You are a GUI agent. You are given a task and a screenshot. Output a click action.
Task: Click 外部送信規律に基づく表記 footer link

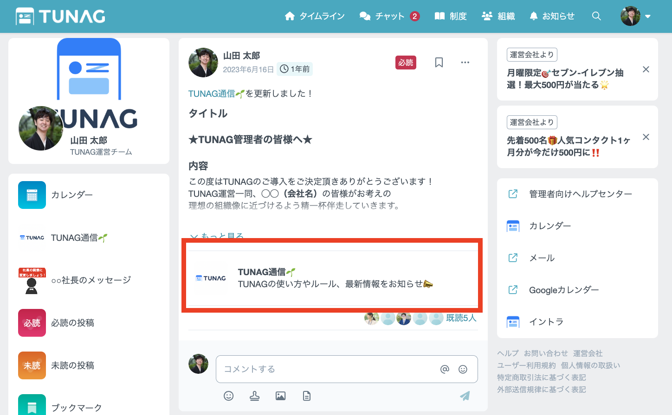[542, 390]
